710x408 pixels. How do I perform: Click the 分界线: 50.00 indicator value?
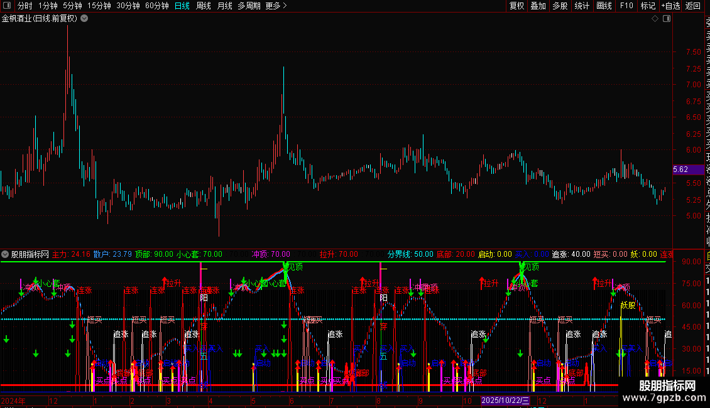tap(410, 254)
